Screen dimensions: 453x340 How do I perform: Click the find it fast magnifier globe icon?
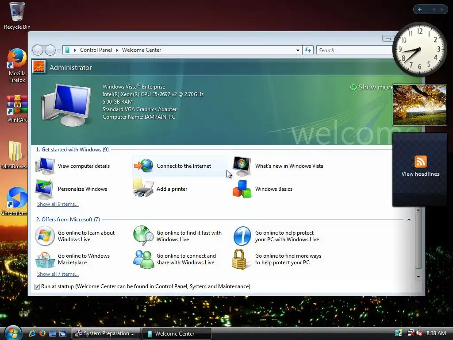coord(143,236)
